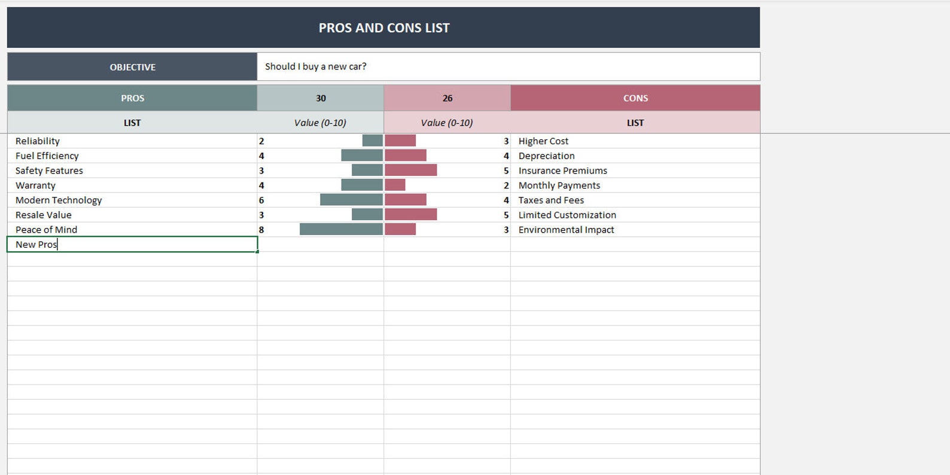Screen dimensions: 950x475
Task: Select the "Reliability" pro entry
Action: 132,141
